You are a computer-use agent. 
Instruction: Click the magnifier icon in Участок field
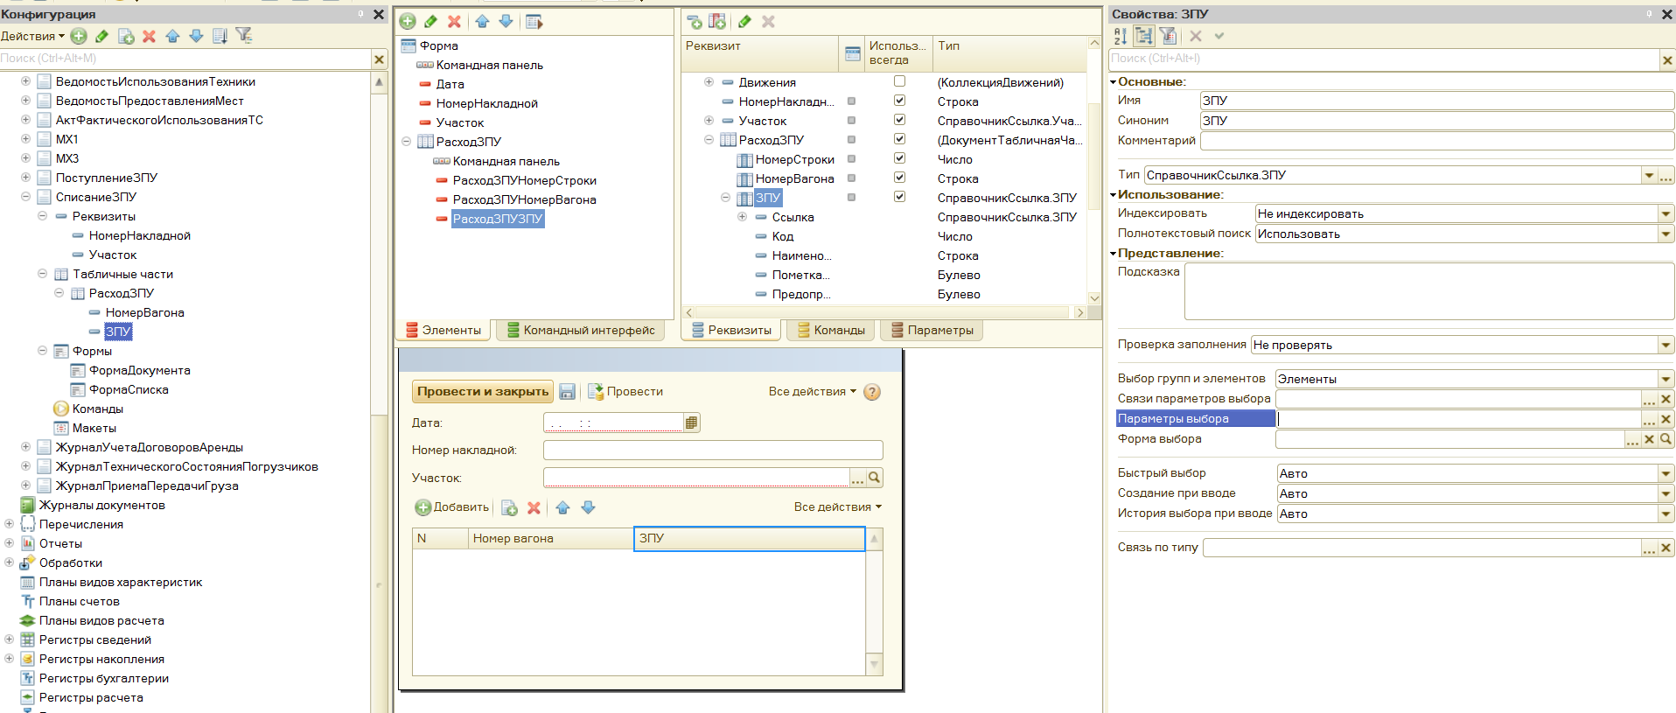coord(874,478)
